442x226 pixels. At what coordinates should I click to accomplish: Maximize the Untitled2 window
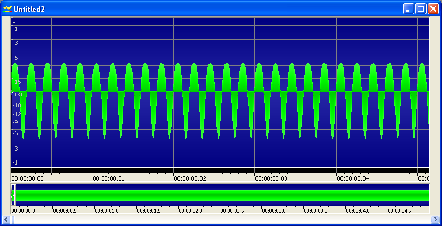[x=421, y=9]
